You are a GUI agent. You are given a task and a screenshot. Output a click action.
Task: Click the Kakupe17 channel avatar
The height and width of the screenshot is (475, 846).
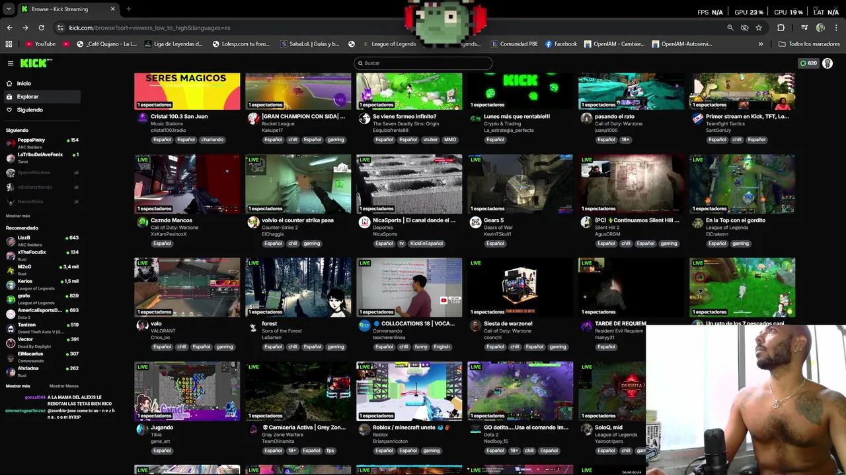coord(253,119)
